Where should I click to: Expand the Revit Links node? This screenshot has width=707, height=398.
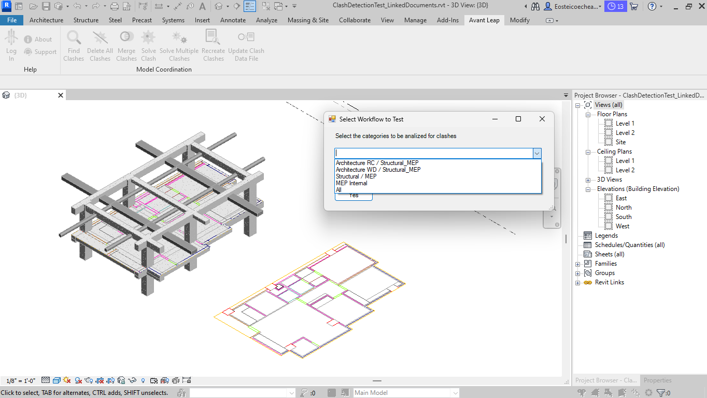pos(578,283)
